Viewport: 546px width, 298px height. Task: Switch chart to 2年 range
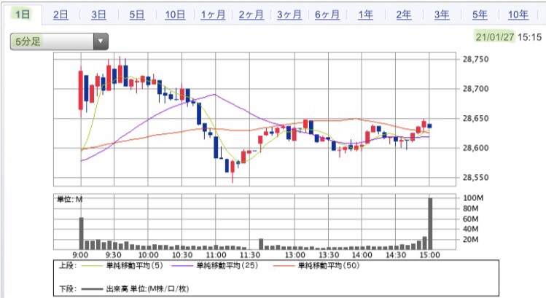click(404, 15)
